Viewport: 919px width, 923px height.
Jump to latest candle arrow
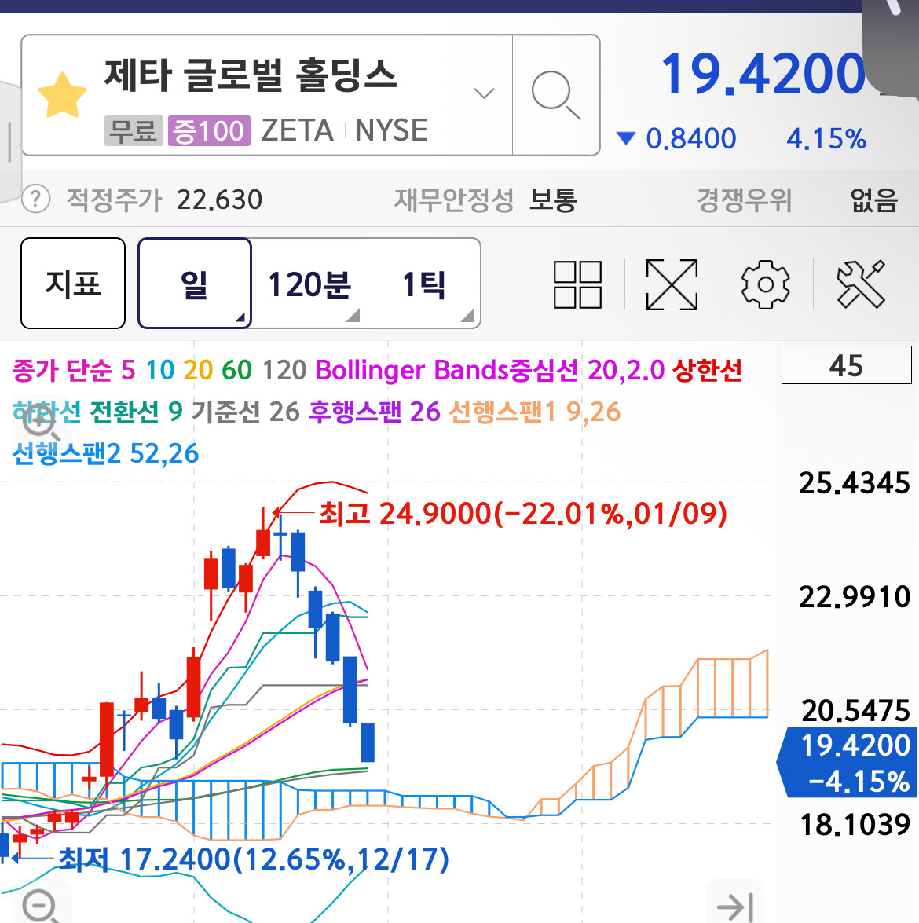734,907
